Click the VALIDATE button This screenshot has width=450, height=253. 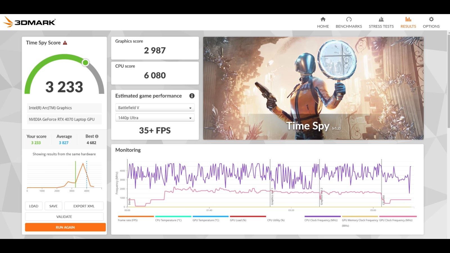(64, 217)
